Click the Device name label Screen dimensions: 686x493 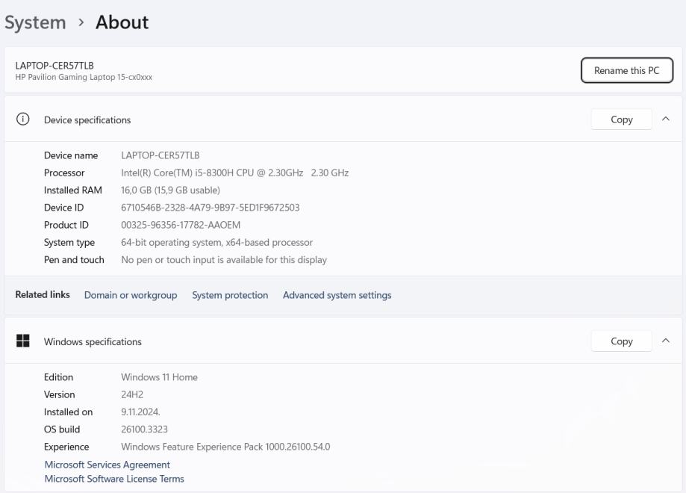pos(70,155)
